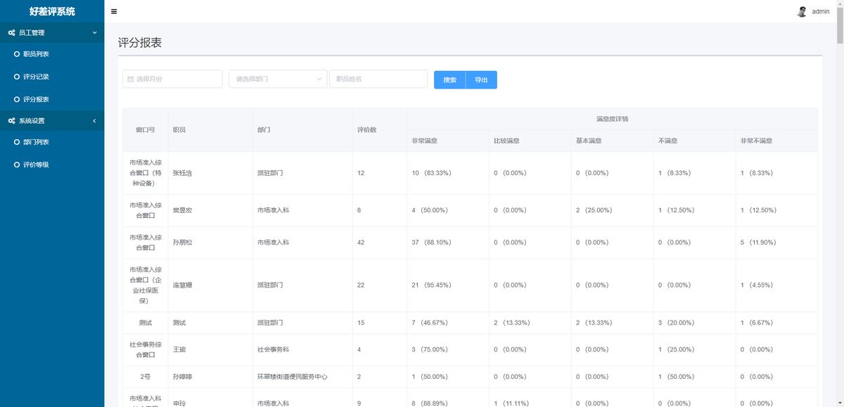Click department cell 环翠楼街道便民服务中心
The height and width of the screenshot is (407, 844).
293,377
